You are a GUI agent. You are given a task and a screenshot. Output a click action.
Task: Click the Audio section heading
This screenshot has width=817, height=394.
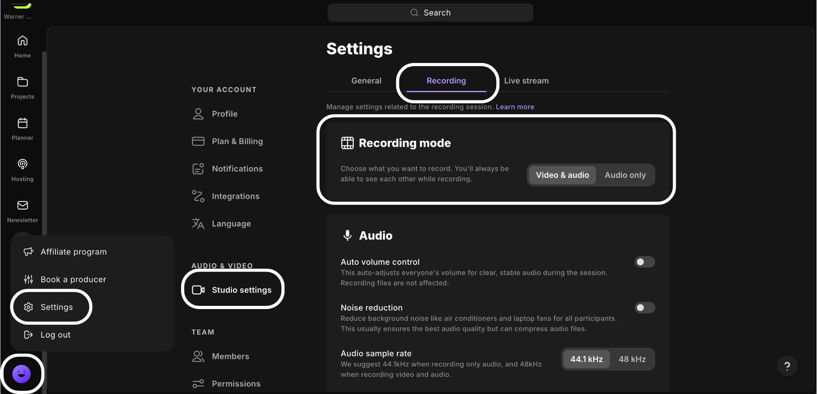(375, 236)
